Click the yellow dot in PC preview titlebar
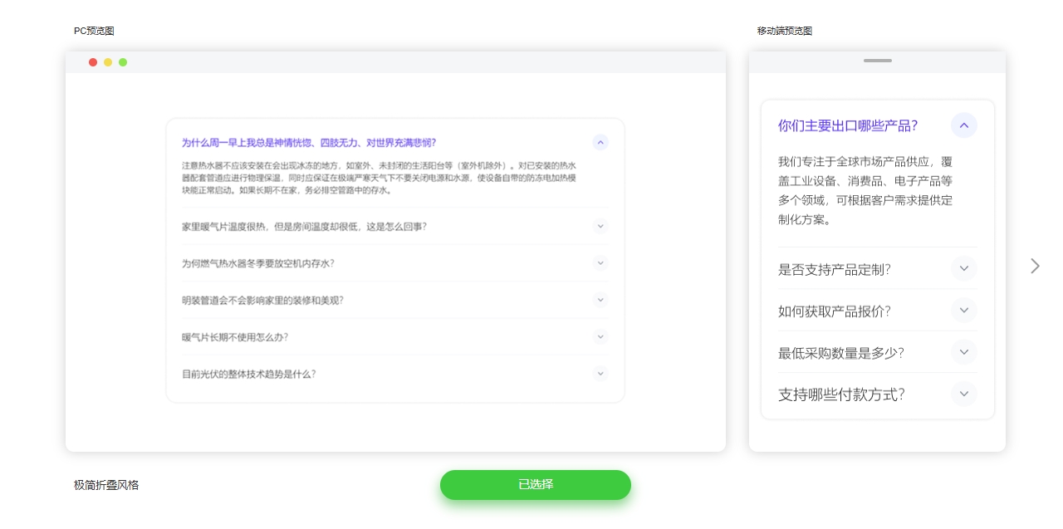This screenshot has height=529, width=1063. tap(108, 62)
